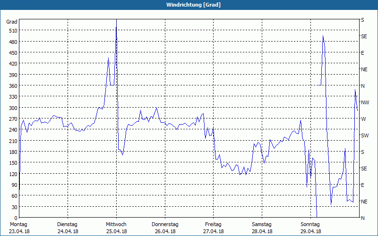
Task: Click the Grad unit label on the y-axis
Action: tap(11, 22)
